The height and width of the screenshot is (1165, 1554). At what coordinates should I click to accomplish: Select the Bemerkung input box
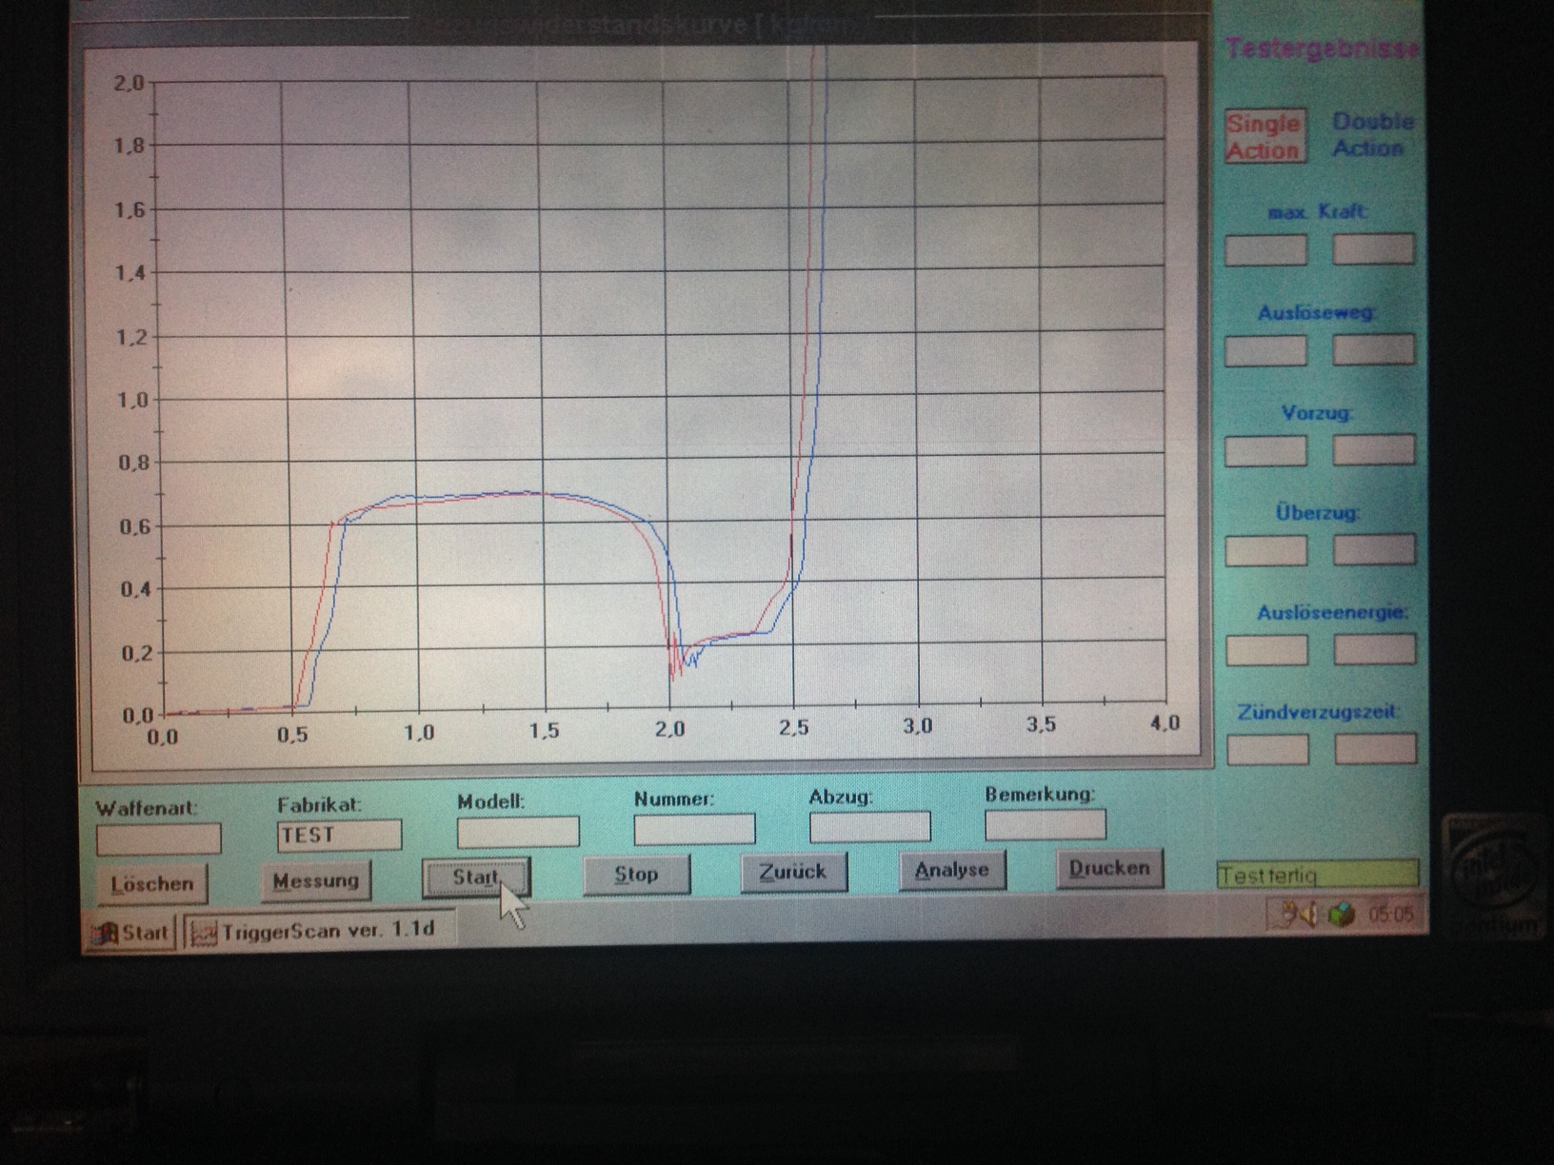click(x=1045, y=824)
